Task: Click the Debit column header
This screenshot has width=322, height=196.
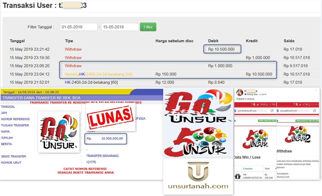Action: pos(213,41)
